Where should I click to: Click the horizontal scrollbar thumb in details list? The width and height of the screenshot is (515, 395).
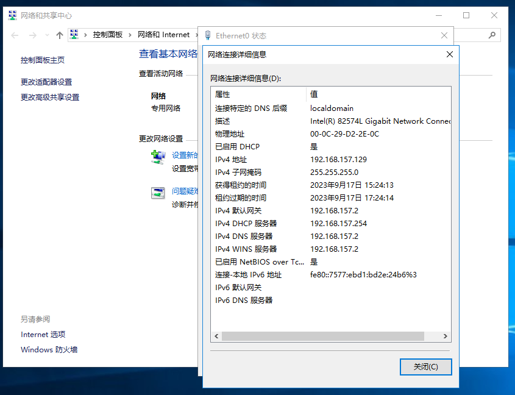click(x=322, y=336)
